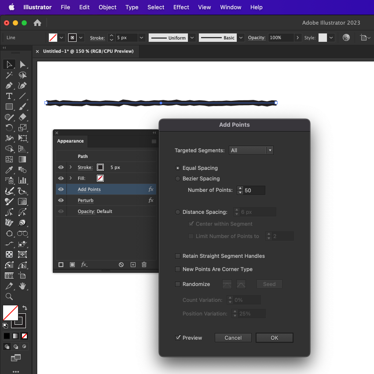Click OK in Add Points dialog
Screen dimensions: 374x374
(274, 338)
